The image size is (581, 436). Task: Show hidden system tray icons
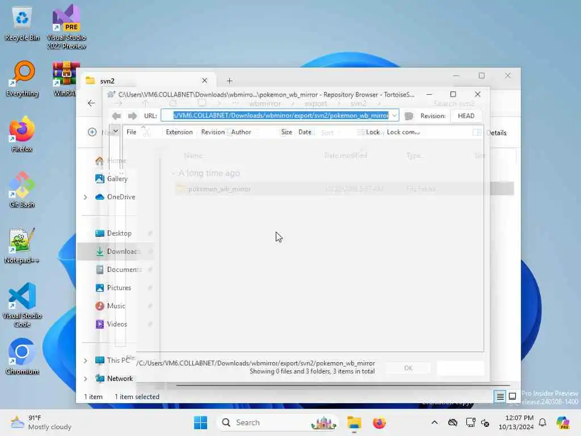[435, 422]
